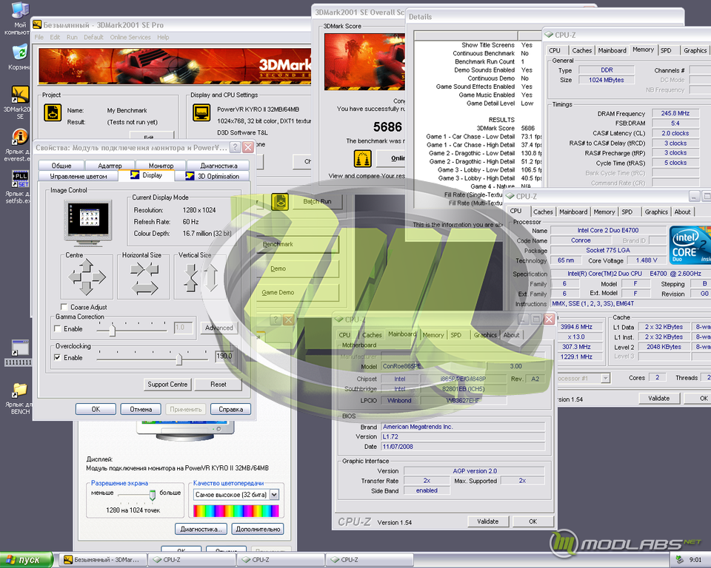The height and width of the screenshot is (568, 711).
Task: Click the Support Centre button
Action: (x=167, y=384)
